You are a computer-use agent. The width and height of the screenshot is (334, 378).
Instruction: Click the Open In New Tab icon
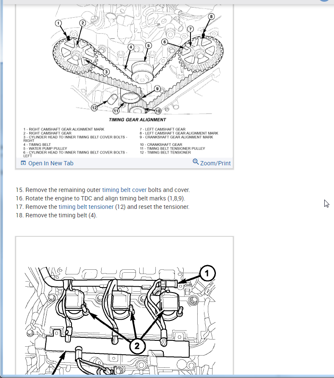(23, 163)
